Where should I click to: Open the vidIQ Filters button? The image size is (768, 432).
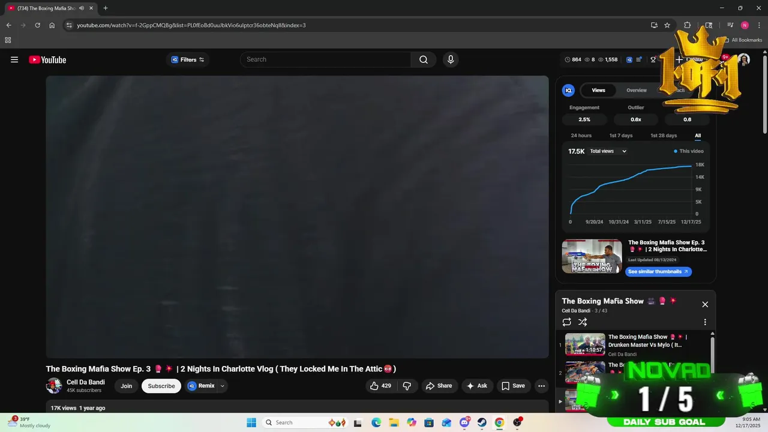click(x=188, y=59)
